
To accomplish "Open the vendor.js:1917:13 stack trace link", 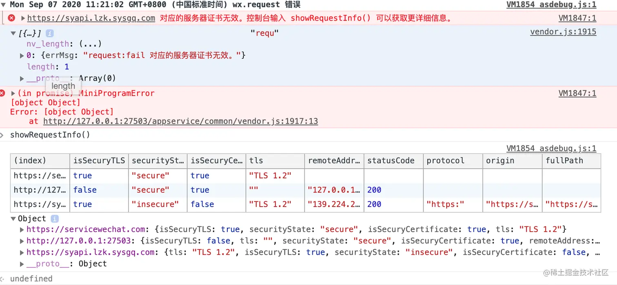I will pyautogui.click(x=180, y=121).
